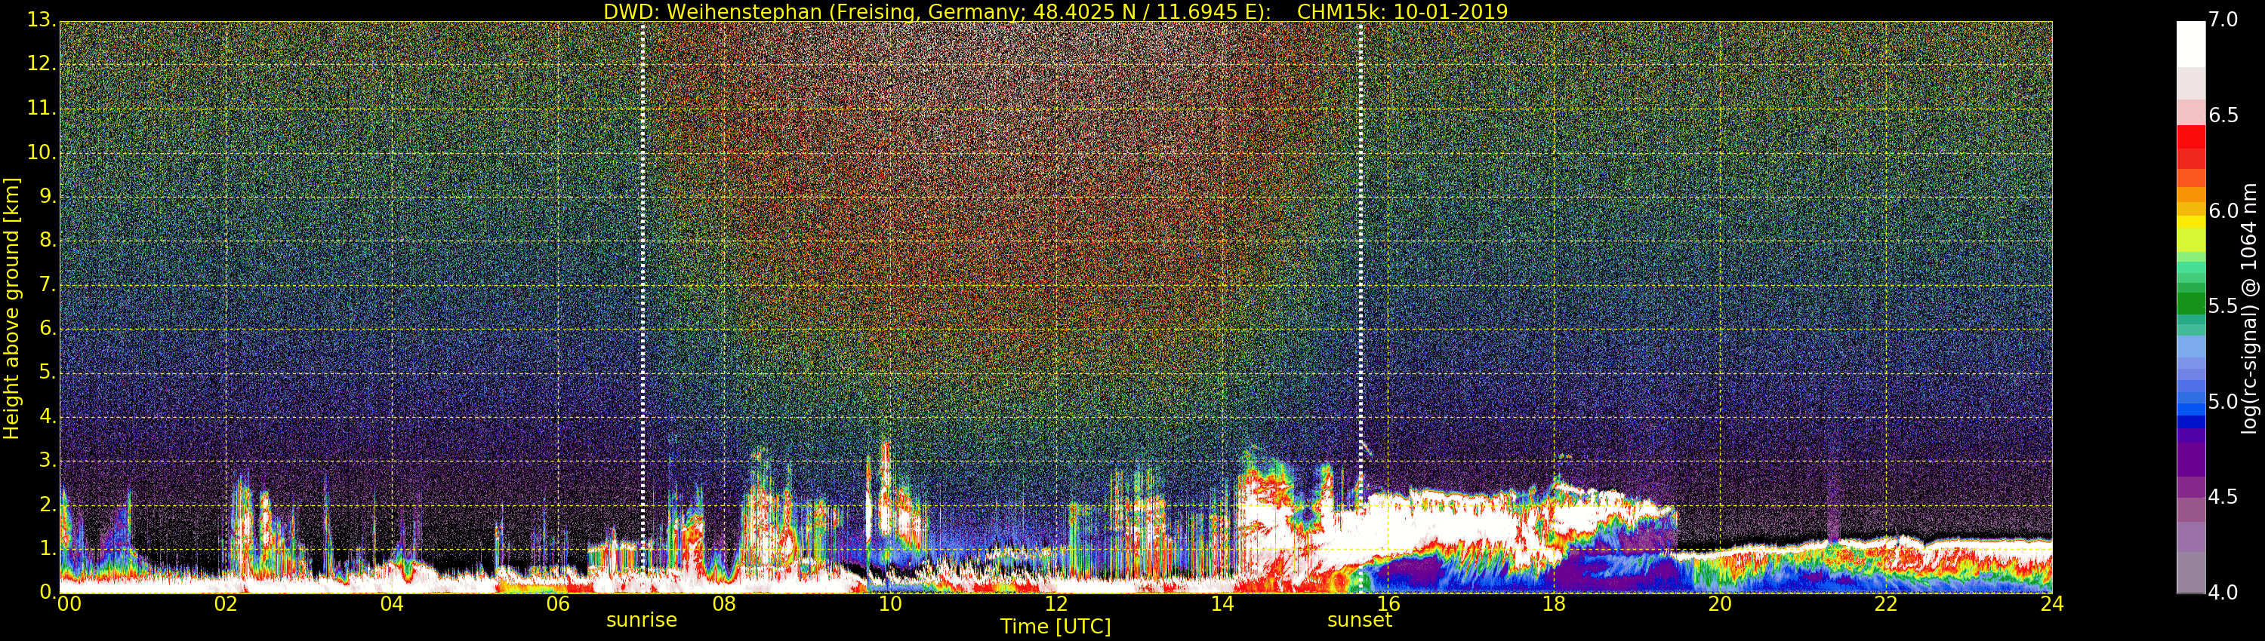Click the height axis tick '1.'

point(47,549)
